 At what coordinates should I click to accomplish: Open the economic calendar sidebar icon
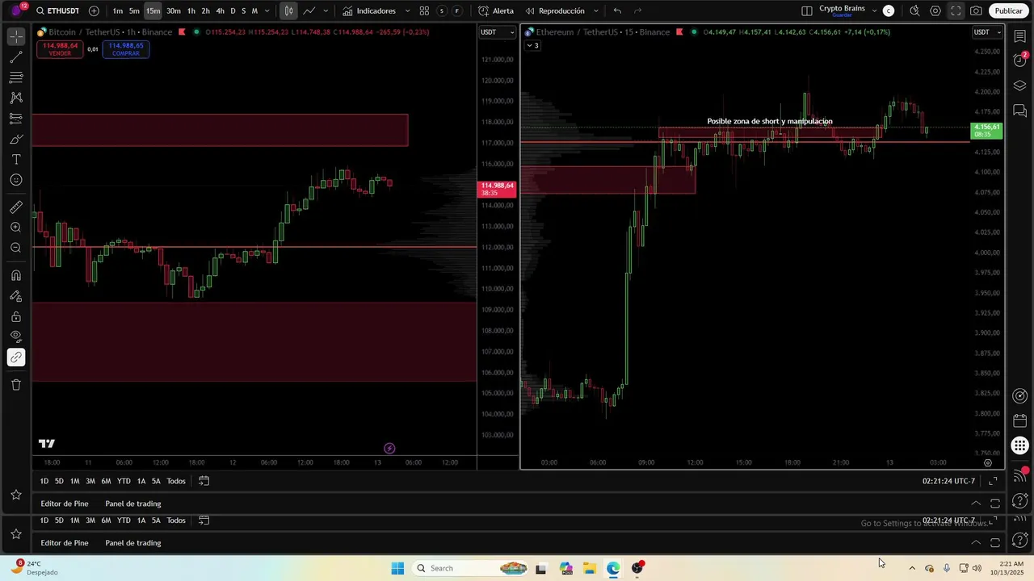(x=1020, y=421)
